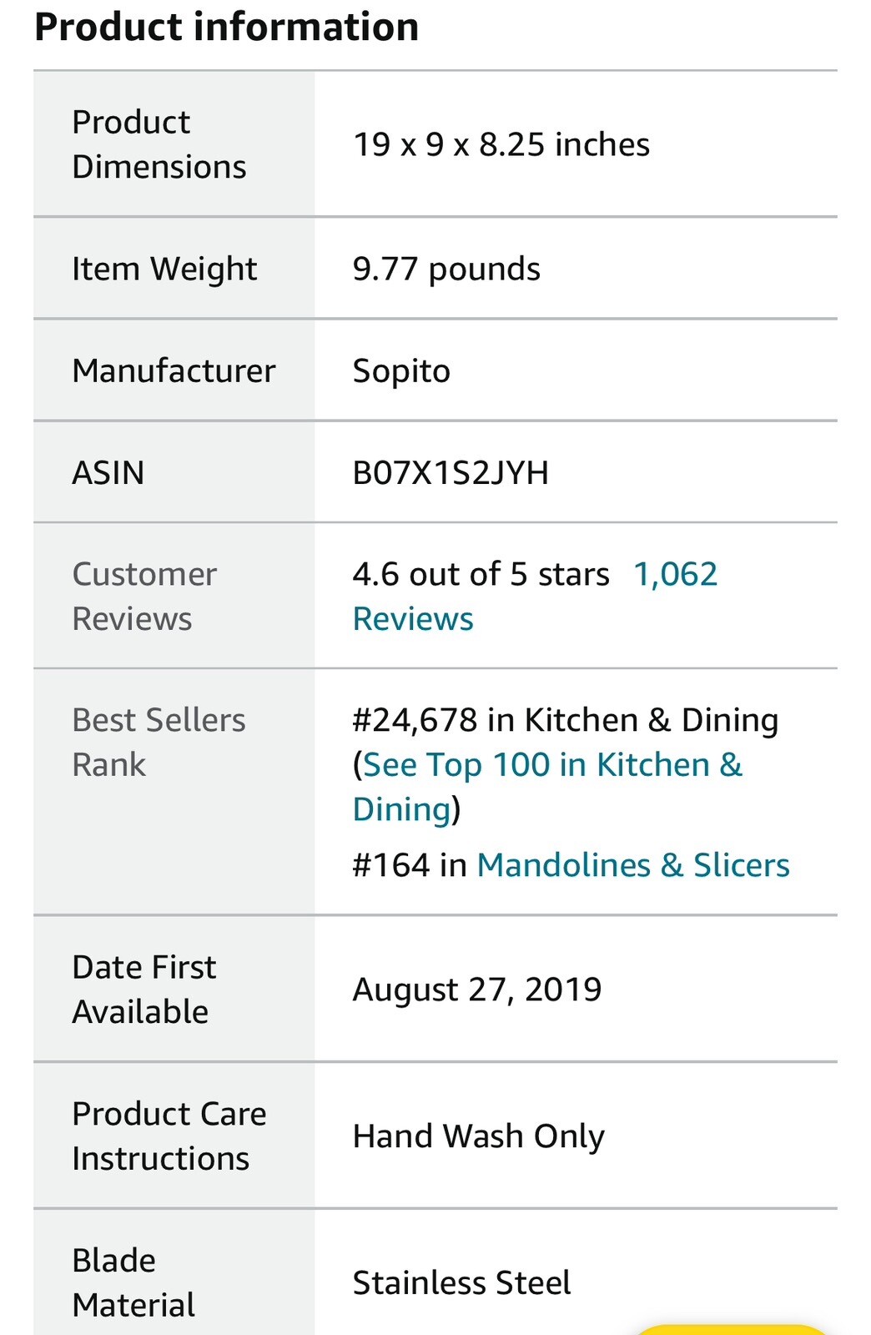Screen dimensions: 871x1335
Task: Select the Stainless Steel blade material value
Action: tap(461, 1282)
